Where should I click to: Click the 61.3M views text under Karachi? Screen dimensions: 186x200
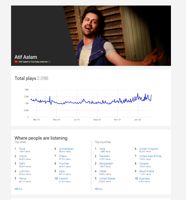[x=65, y=182]
